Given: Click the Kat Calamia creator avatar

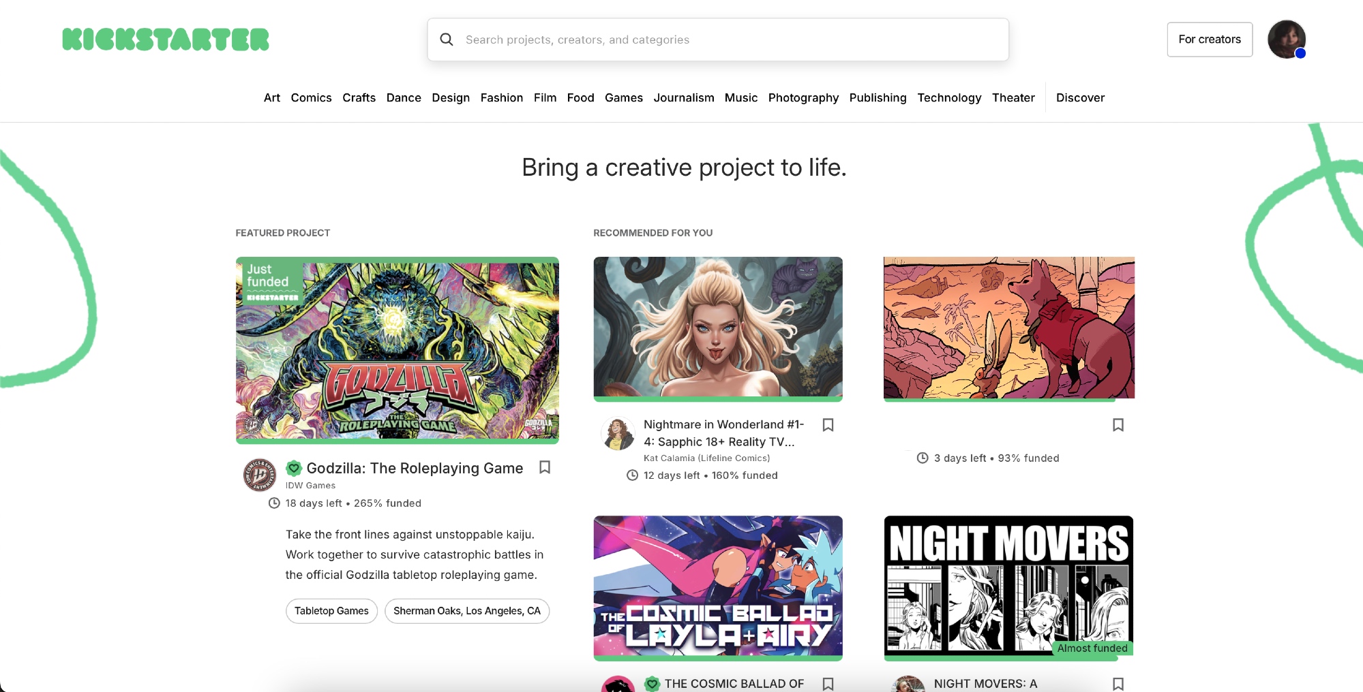Looking at the screenshot, I should (618, 434).
